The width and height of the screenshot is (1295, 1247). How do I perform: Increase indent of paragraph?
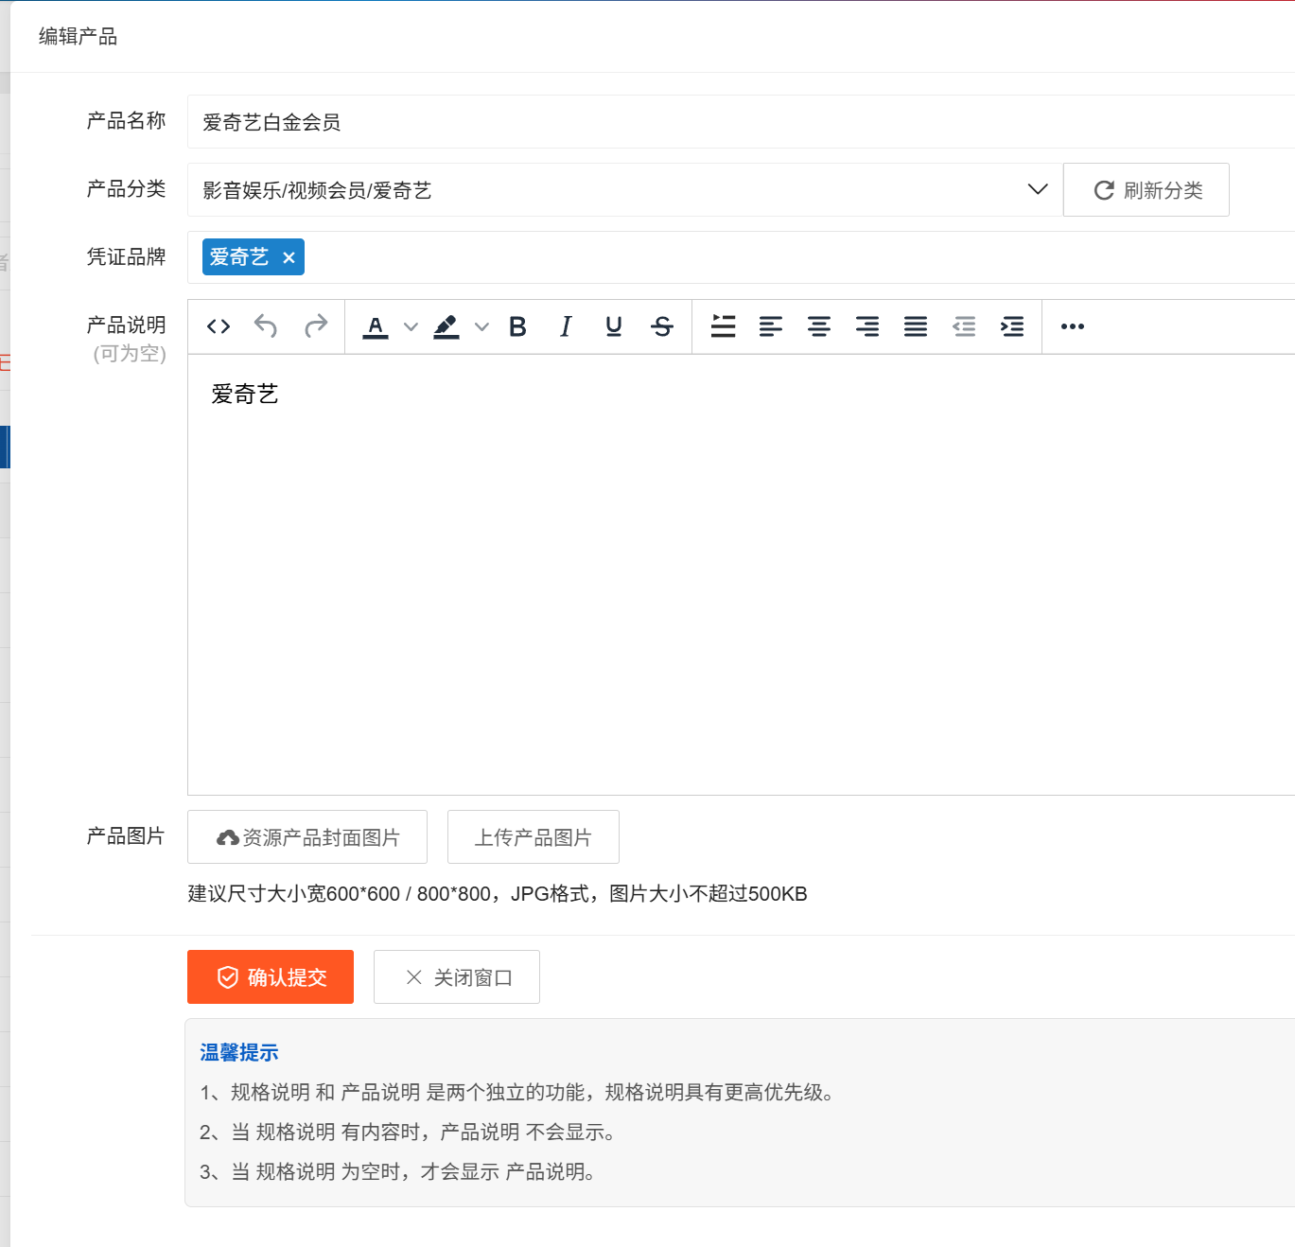(1012, 327)
